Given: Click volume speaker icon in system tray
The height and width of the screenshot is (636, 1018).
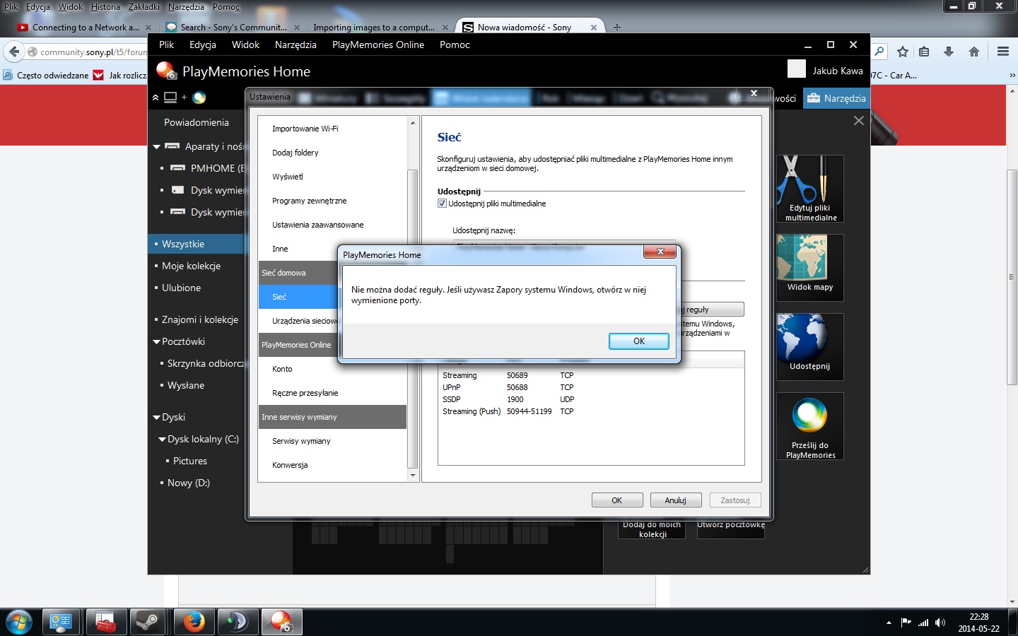Looking at the screenshot, I should click(940, 623).
